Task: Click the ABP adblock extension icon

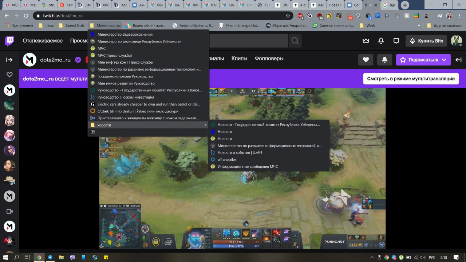Action: click(x=300, y=16)
